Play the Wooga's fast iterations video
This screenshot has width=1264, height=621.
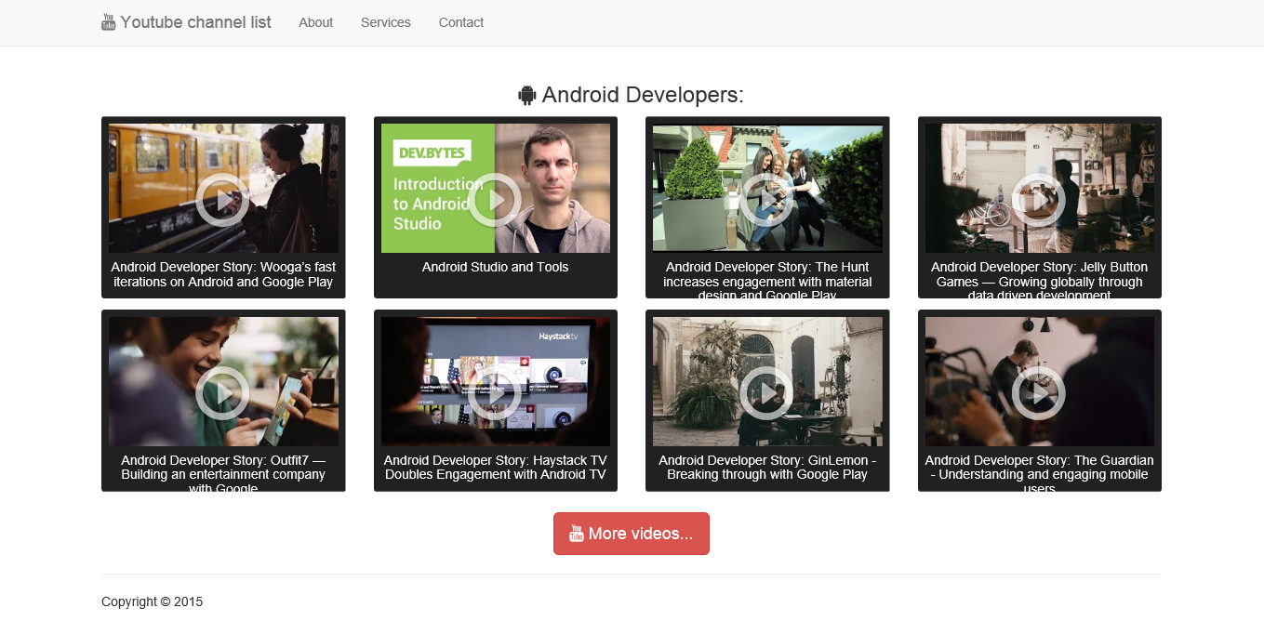(x=223, y=200)
